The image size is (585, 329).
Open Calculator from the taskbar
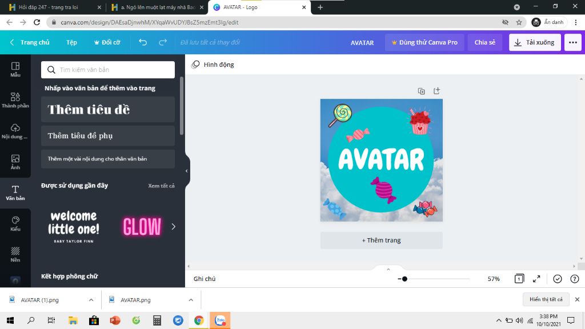[157, 320]
